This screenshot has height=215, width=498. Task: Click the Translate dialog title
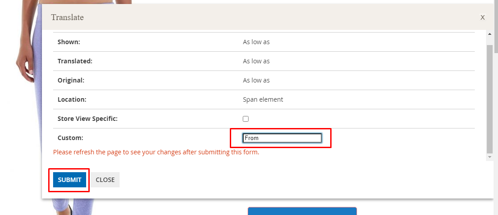(67, 17)
